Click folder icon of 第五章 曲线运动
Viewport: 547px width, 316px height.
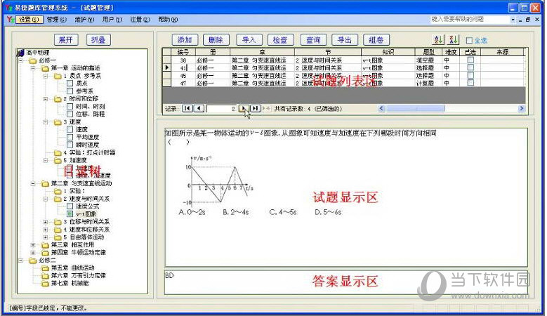point(46,268)
